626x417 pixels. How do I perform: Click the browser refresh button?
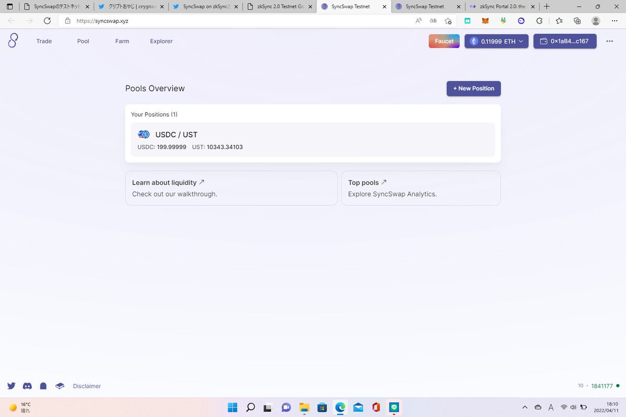[x=47, y=21]
